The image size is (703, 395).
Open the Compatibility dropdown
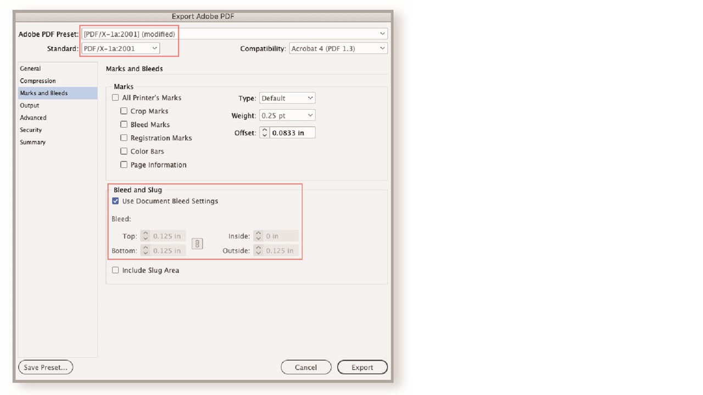338,48
